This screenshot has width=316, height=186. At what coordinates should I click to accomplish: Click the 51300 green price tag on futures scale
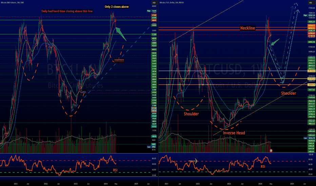(x=154, y=34)
